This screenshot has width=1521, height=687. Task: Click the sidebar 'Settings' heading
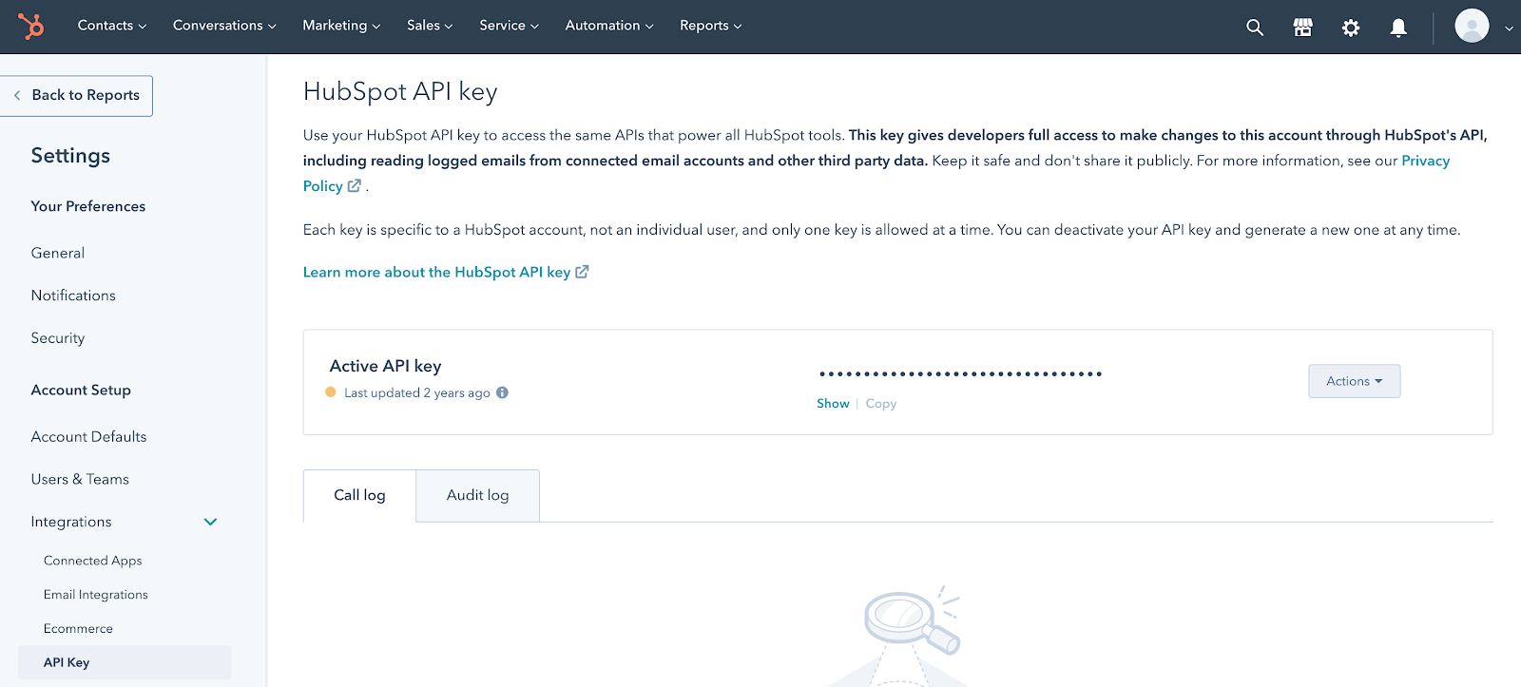(70, 156)
